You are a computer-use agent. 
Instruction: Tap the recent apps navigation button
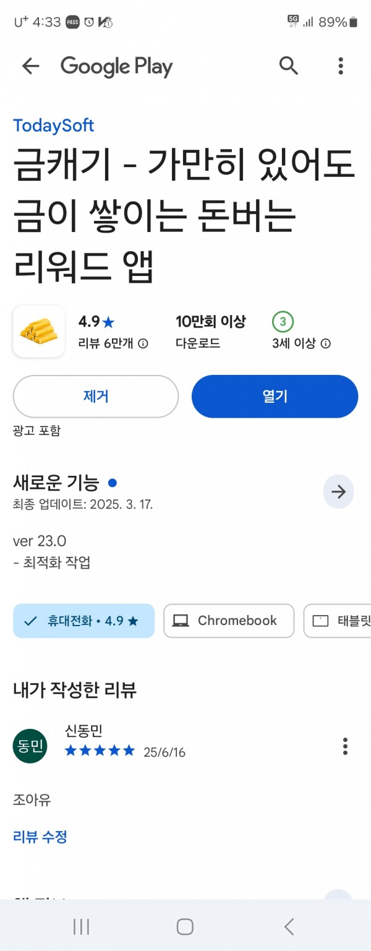tap(81, 926)
